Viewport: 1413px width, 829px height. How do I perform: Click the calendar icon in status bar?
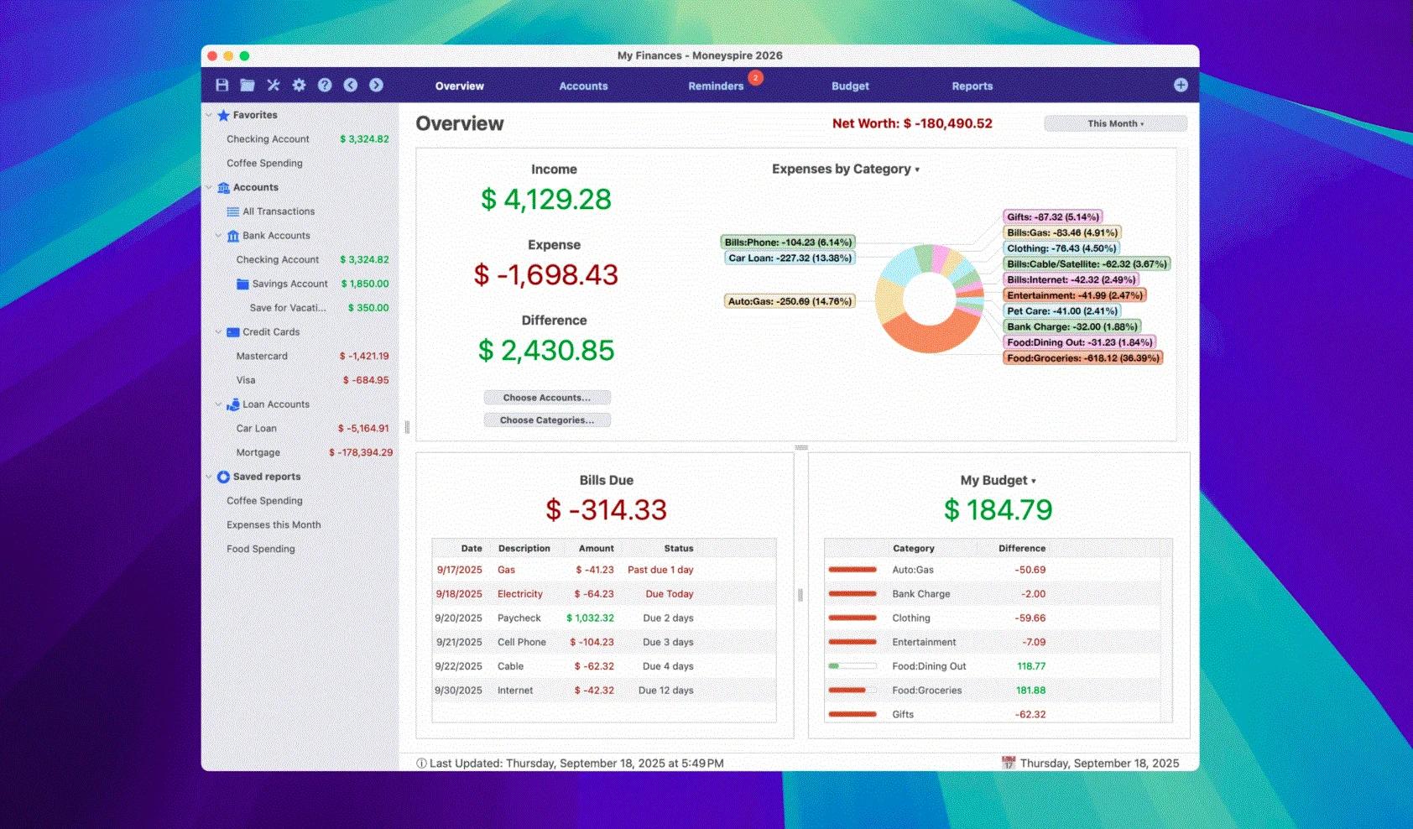click(1009, 763)
